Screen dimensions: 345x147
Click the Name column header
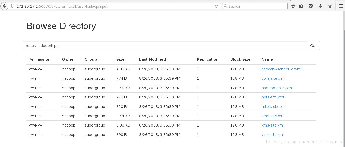[x=267, y=59]
